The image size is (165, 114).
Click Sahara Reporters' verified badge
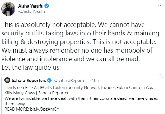point(49,80)
